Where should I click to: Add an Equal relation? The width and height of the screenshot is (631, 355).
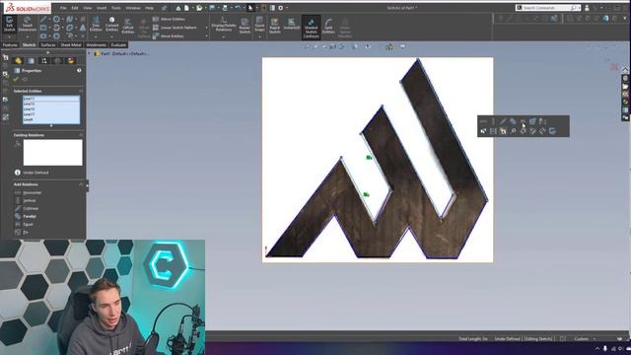point(24,224)
